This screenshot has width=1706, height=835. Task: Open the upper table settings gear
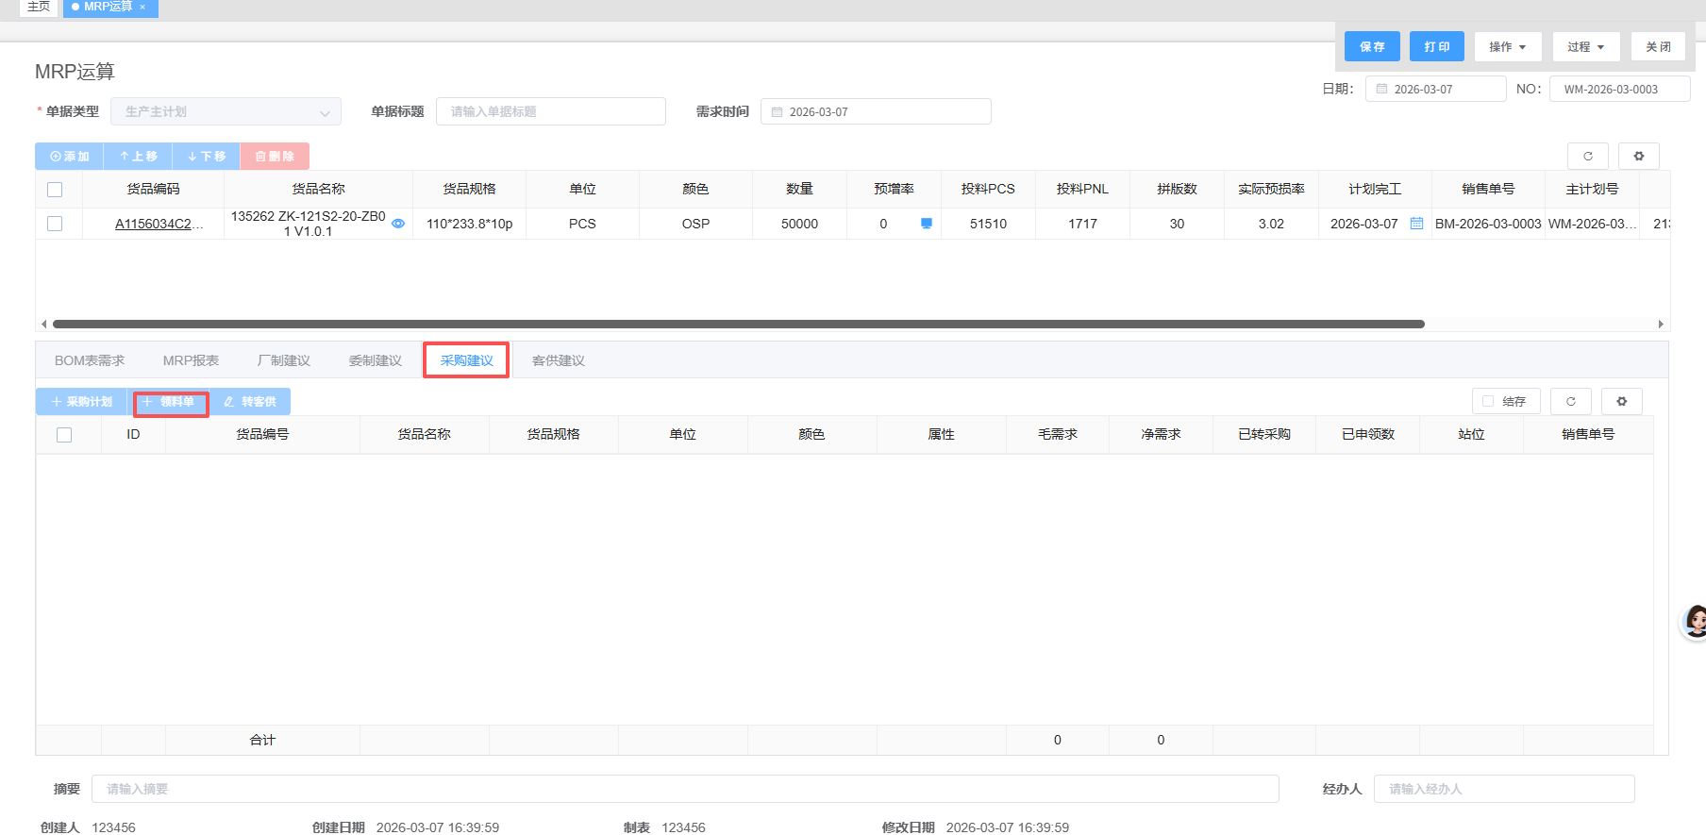tap(1639, 157)
